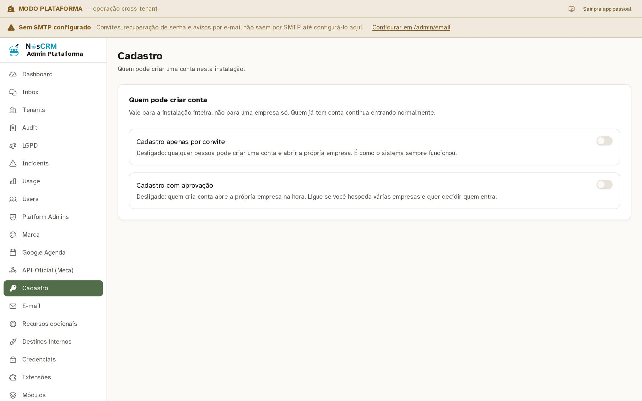
Task: Click the Usage bar chart icon
Action: 13,181
